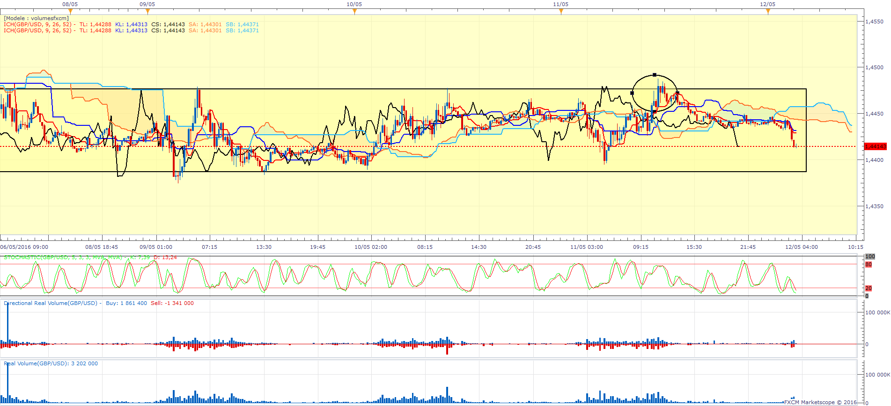Click the 21:45 time axis label
This screenshot has width=891, height=406.
748,247
